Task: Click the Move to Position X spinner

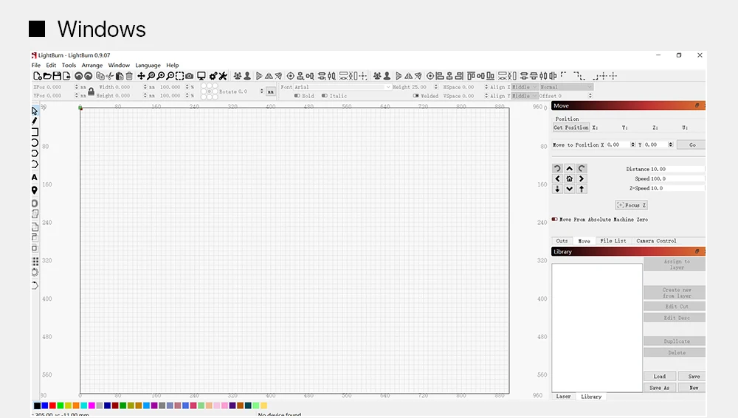Action: (x=632, y=144)
